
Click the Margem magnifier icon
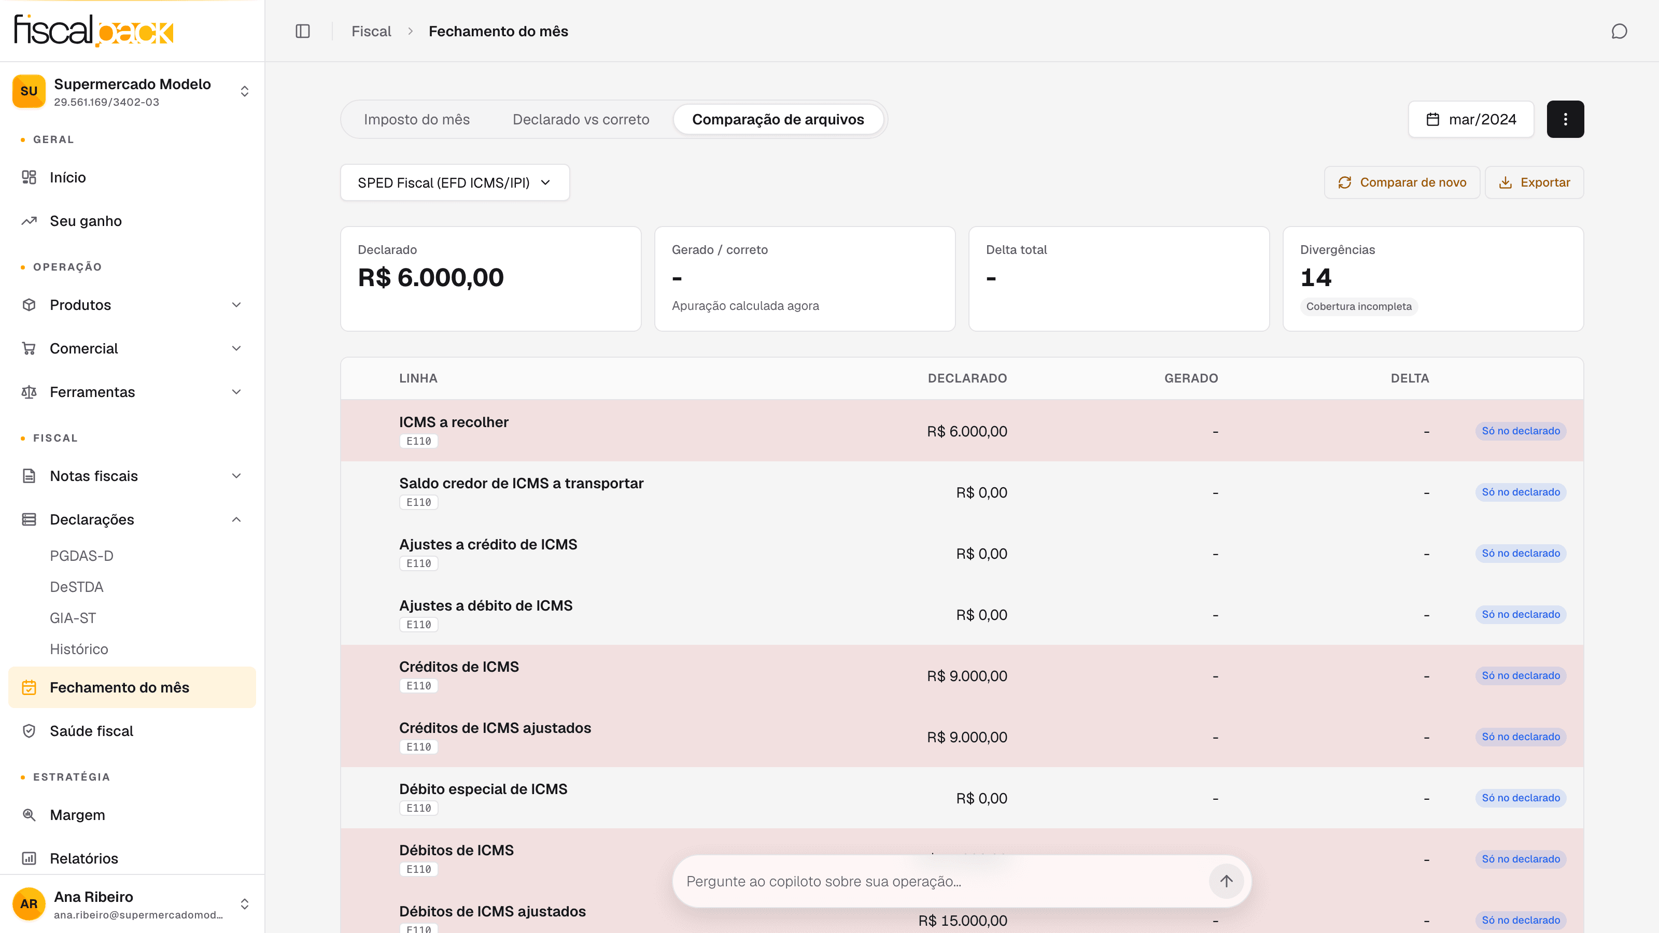[29, 814]
